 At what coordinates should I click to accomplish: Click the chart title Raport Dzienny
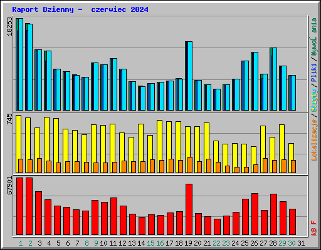pos(43,9)
